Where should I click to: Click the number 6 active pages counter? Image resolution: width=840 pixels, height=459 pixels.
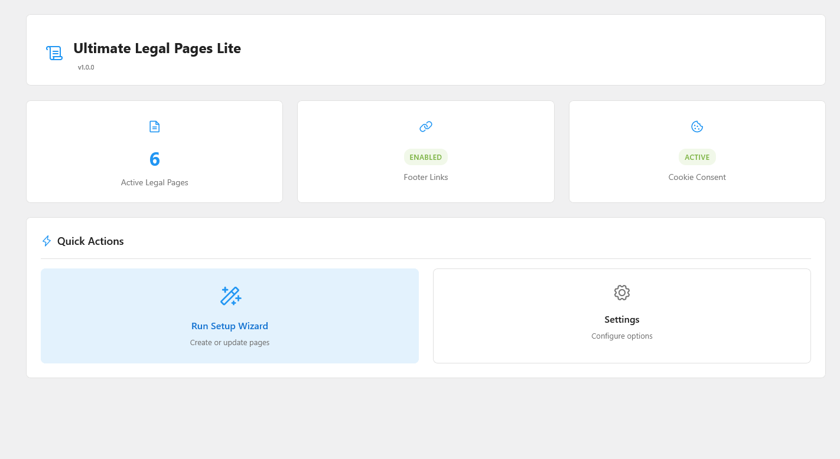click(x=154, y=159)
